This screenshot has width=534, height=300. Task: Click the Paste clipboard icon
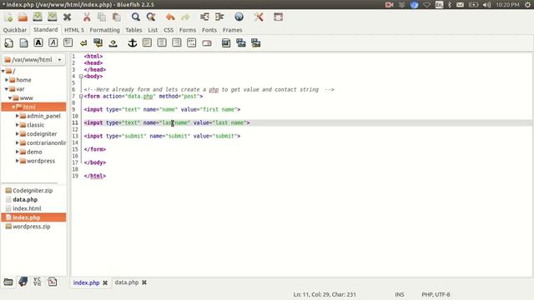(117, 17)
